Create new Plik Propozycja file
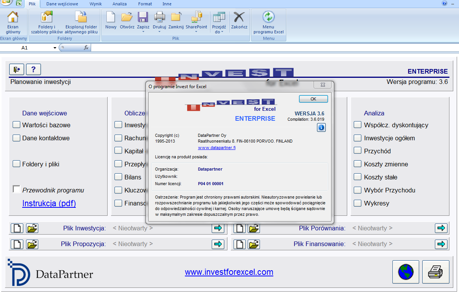Image resolution: width=459 pixels, height=294 pixels. tap(17, 244)
